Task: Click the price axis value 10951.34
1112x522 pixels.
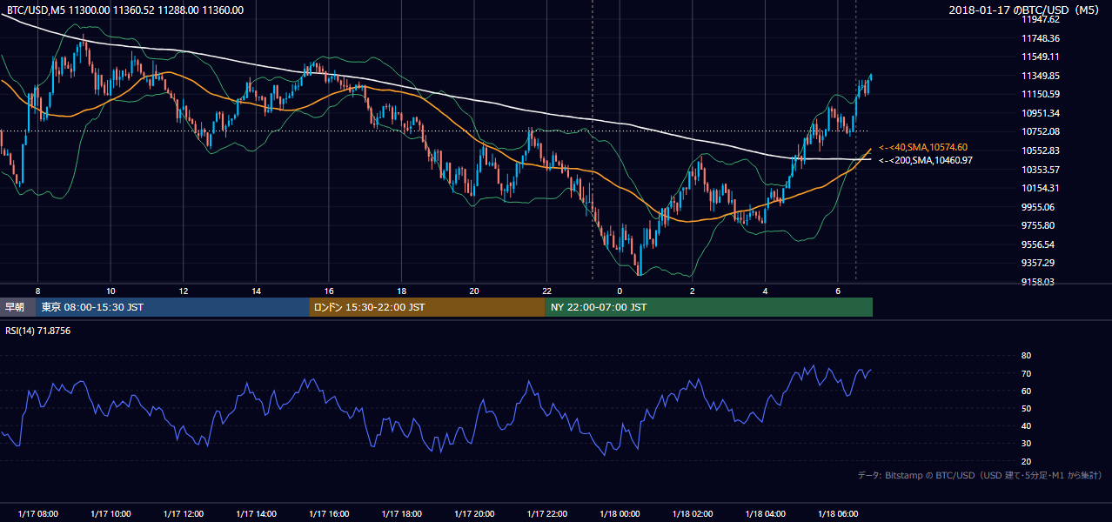Action: (x=1042, y=113)
